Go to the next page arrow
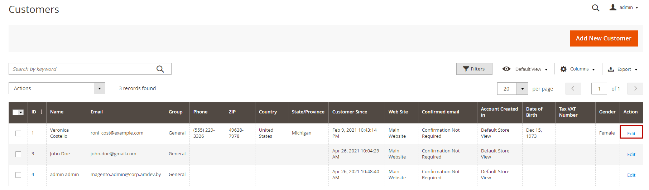This screenshot has height=190, width=649. (635, 89)
